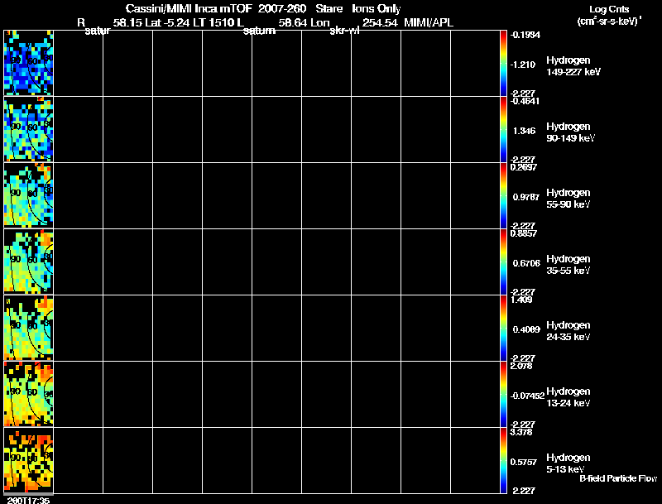The height and width of the screenshot is (504, 662).
Task: Select the '58.15' radial distance value
Action: (x=127, y=23)
